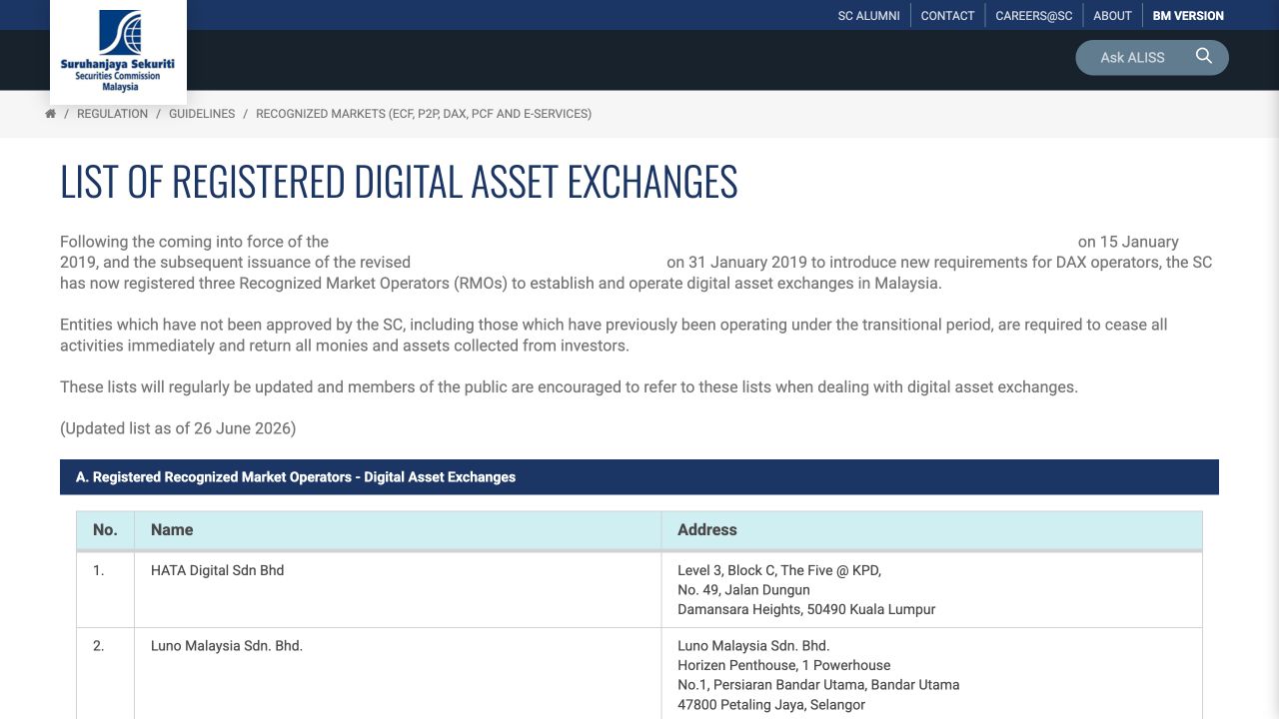This screenshot has height=719, width=1279.
Task: Click the address line 'No. 49, Jalan Dungun'
Action: tap(743, 590)
